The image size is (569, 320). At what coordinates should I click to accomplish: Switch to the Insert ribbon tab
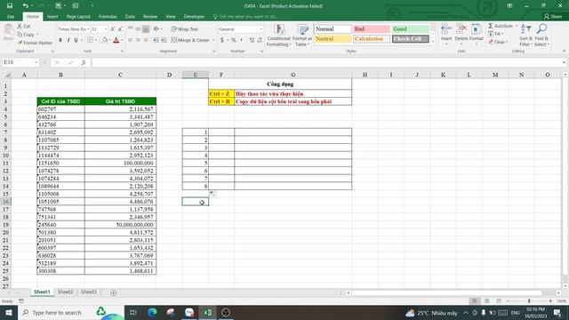point(52,17)
